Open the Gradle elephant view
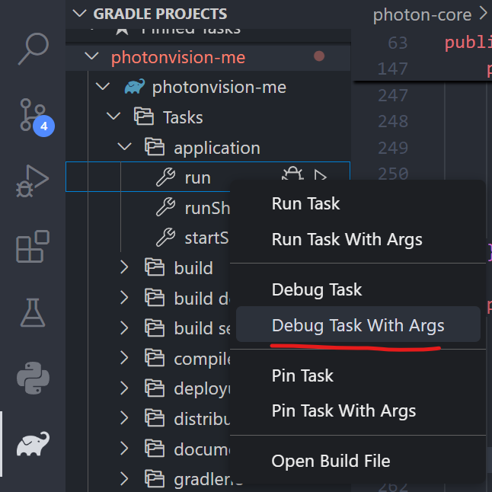This screenshot has width=492, height=492. (33, 443)
